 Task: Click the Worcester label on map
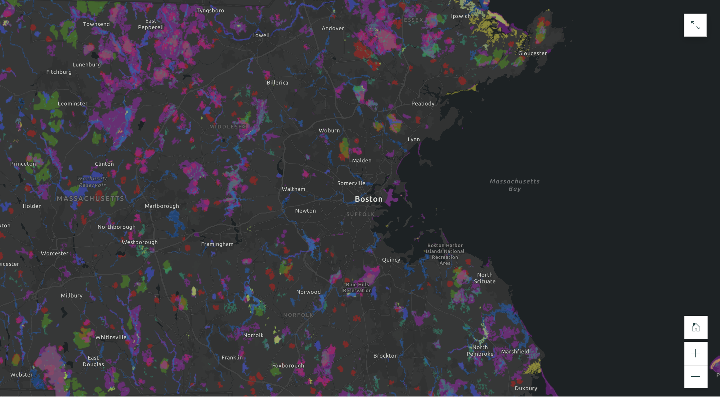click(55, 253)
